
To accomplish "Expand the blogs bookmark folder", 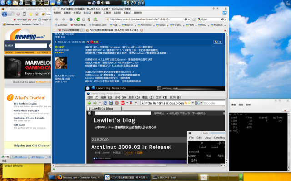I will pos(162,25).
